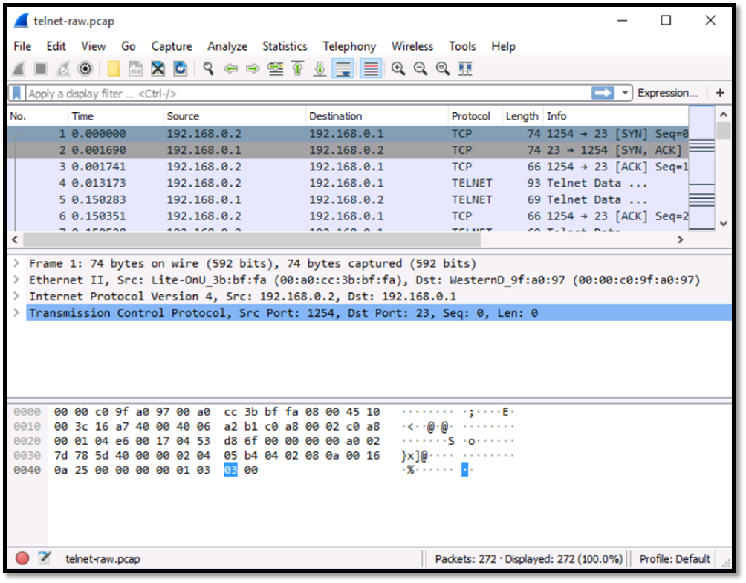Image resolution: width=746 pixels, height=583 pixels.
Task: Go forward in packet history
Action: 253,69
